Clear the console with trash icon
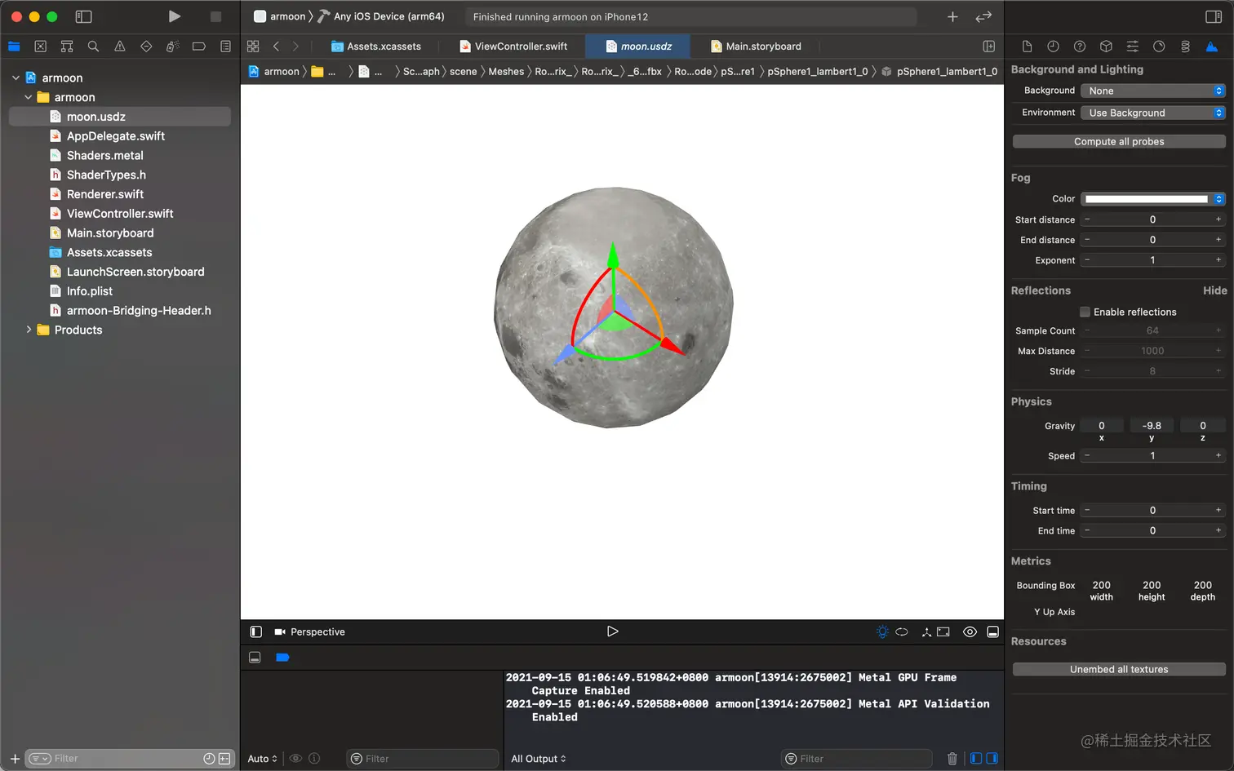The width and height of the screenshot is (1234, 771). (x=952, y=759)
